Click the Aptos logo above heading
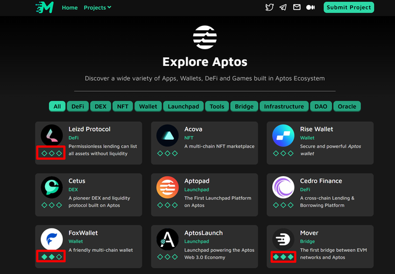Image resolution: width=395 pixels, height=274 pixels. [205, 37]
